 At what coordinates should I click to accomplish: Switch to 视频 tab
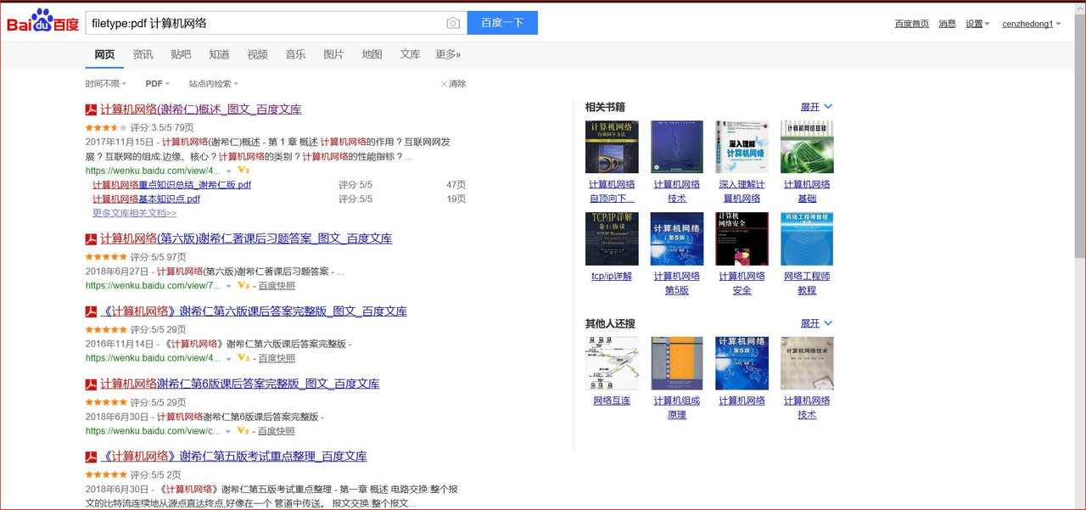pyautogui.click(x=257, y=54)
